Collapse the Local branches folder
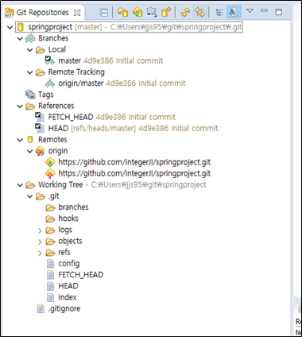302x337 pixels. 30,50
